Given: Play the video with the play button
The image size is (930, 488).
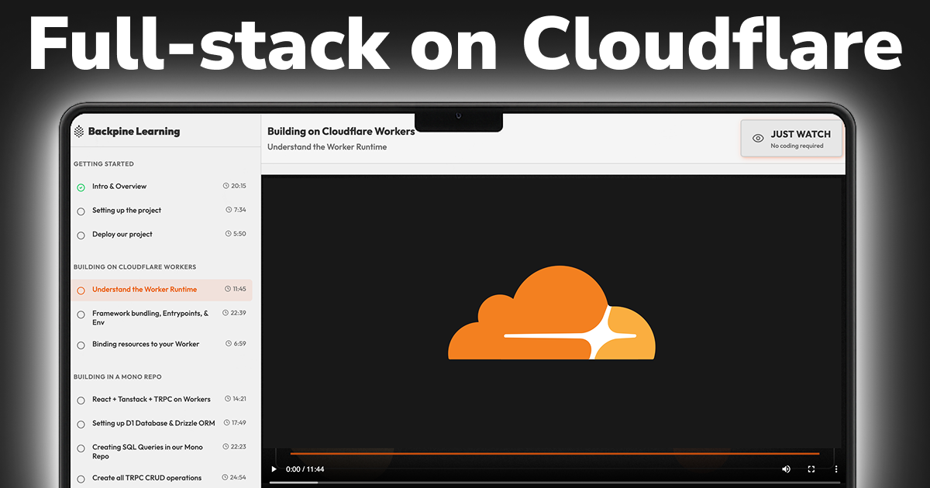Looking at the screenshot, I should pyautogui.click(x=273, y=469).
